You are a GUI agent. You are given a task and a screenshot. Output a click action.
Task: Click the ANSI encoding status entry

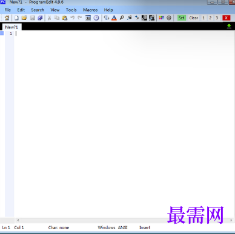tap(123, 227)
